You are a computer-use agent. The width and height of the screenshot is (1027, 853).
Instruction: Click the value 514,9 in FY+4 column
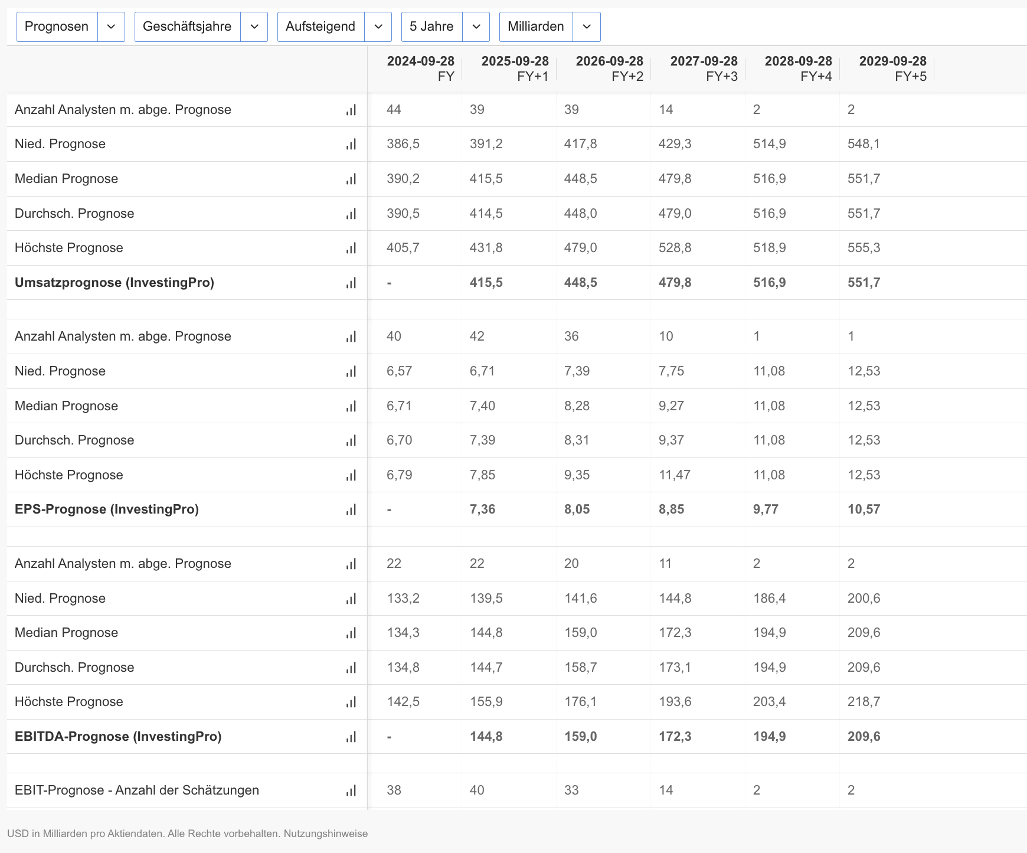pyautogui.click(x=770, y=144)
